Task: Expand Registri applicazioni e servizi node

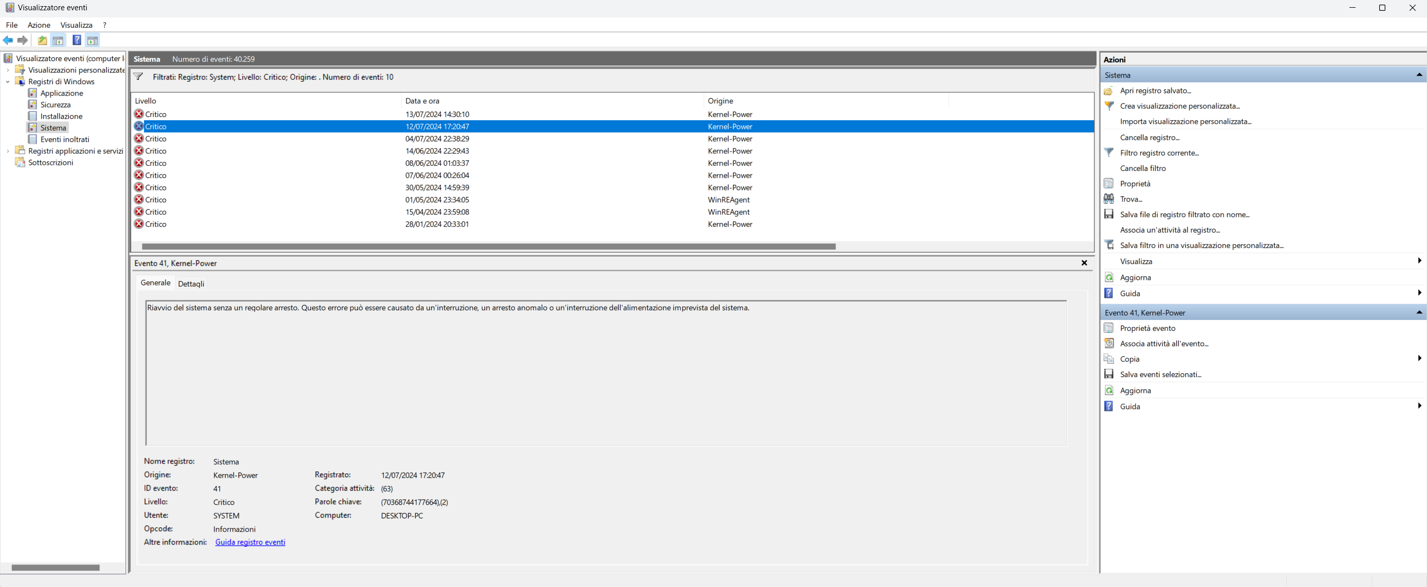Action: 8,150
